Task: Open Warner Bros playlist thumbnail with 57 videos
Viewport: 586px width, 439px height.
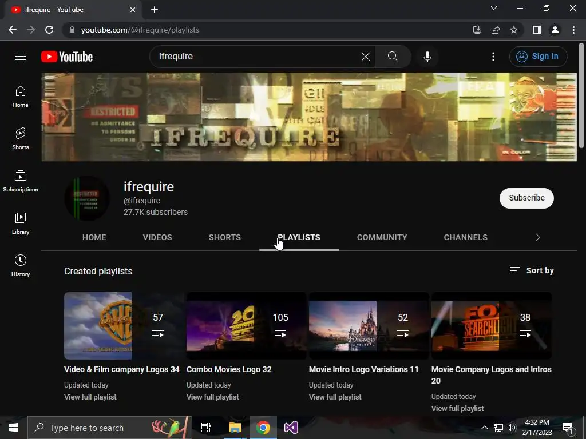Action: pyautogui.click(x=124, y=325)
